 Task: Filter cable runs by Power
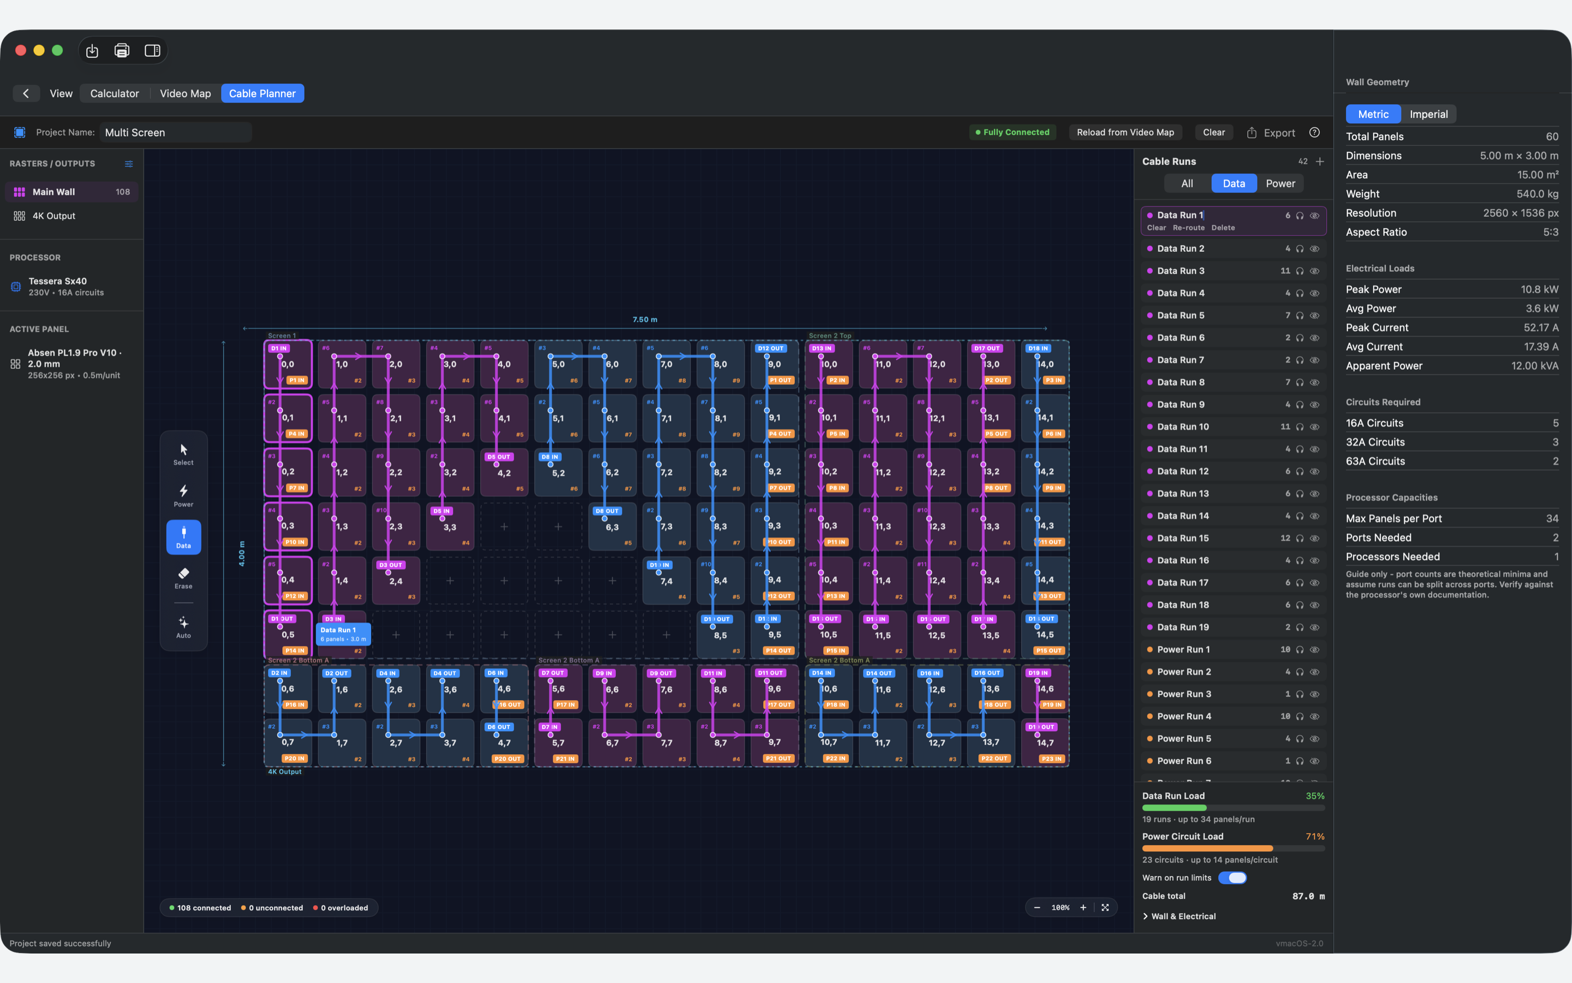[1279, 183]
